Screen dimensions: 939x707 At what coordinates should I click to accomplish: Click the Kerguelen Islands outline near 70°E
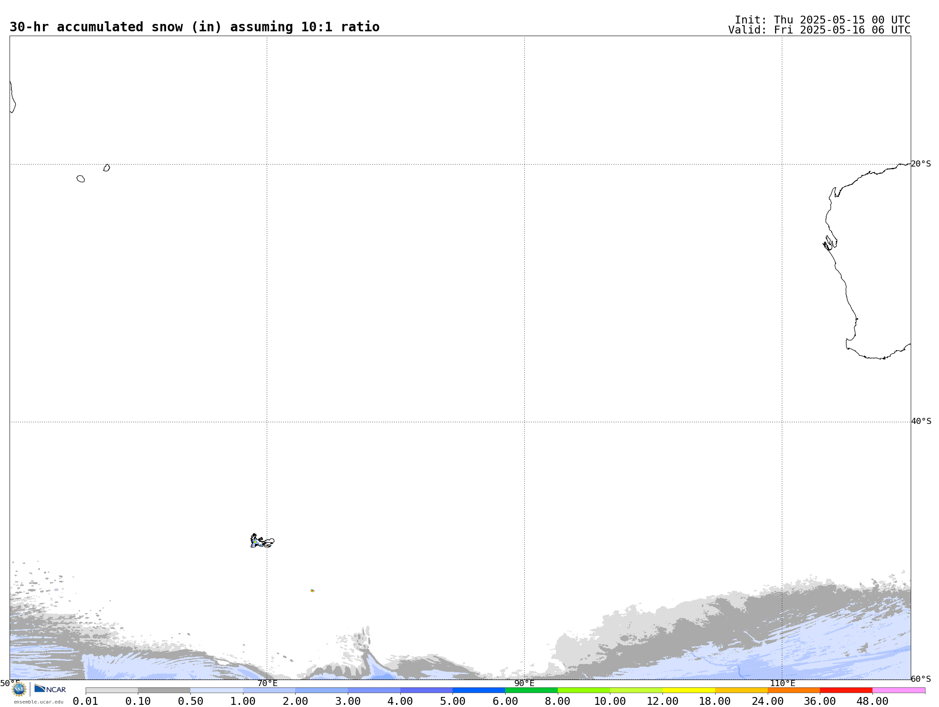[x=262, y=541]
